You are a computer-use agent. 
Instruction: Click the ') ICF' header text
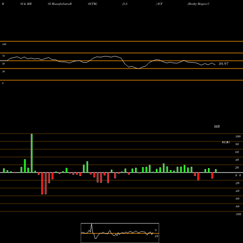coord(159,4)
